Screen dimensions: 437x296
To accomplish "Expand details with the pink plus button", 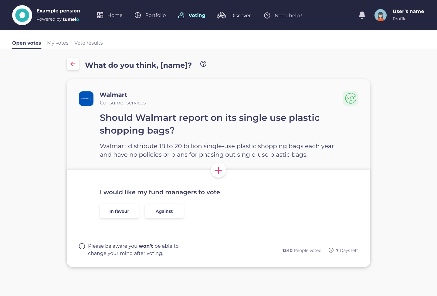I will point(218,170).
